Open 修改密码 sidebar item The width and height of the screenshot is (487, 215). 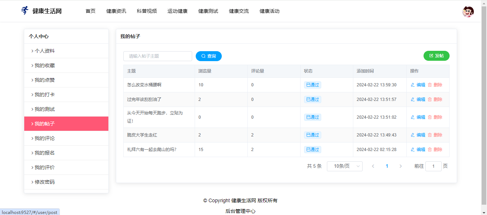(45, 182)
